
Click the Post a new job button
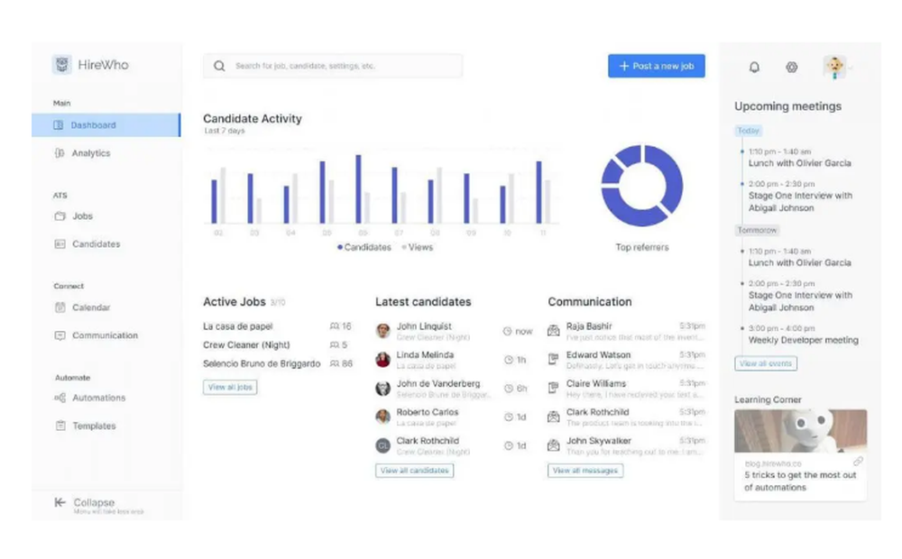(656, 66)
